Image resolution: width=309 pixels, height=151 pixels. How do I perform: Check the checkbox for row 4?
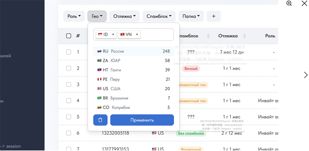(69, 101)
